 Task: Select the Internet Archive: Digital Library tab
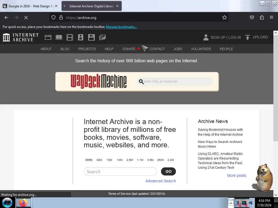pos(91,6)
